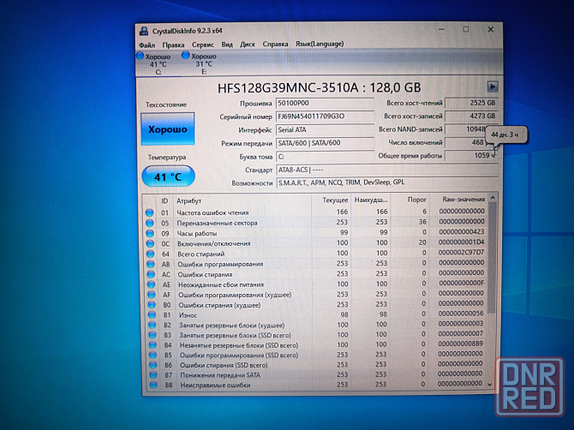Click the Порог column header
Viewport: 574px width, 430px height.
coord(410,200)
